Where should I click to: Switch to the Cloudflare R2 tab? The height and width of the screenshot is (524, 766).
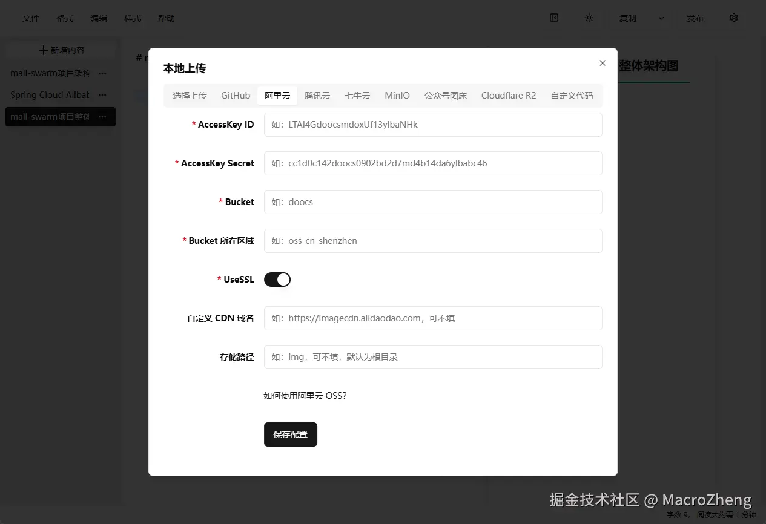509,96
